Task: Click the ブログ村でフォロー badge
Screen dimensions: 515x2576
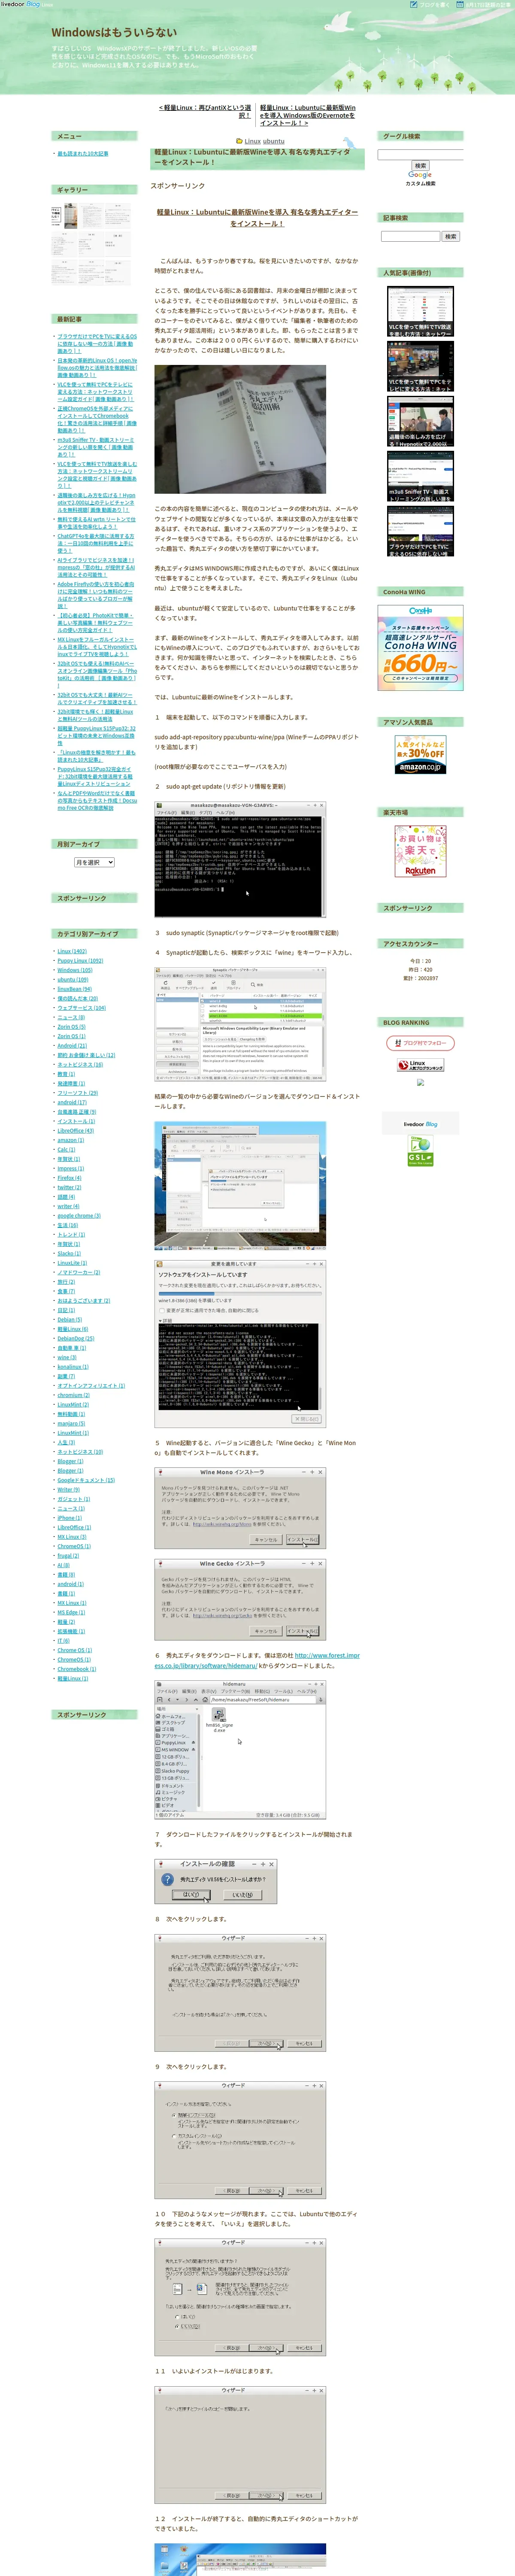Action: pyautogui.click(x=420, y=1043)
